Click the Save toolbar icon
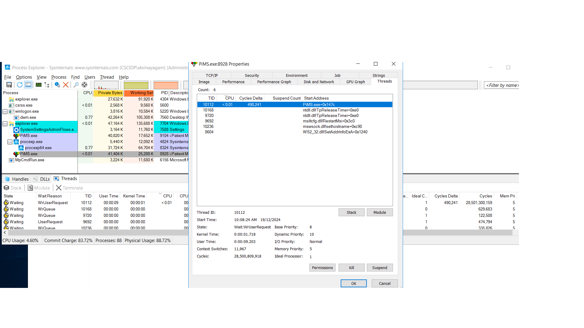The height and width of the screenshot is (328, 584). click(9, 85)
